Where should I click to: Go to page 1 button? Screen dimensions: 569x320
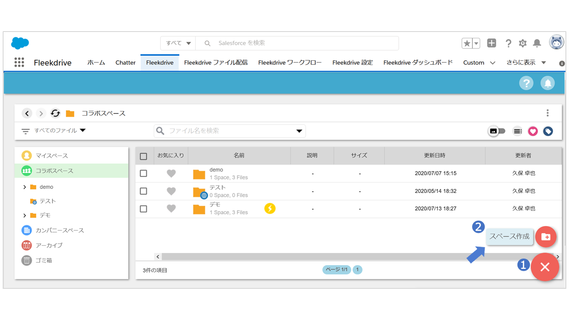357,270
